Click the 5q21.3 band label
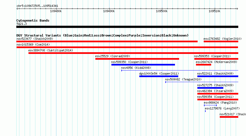The width and height of the screenshot is (246, 136). pyautogui.click(x=22, y=24)
